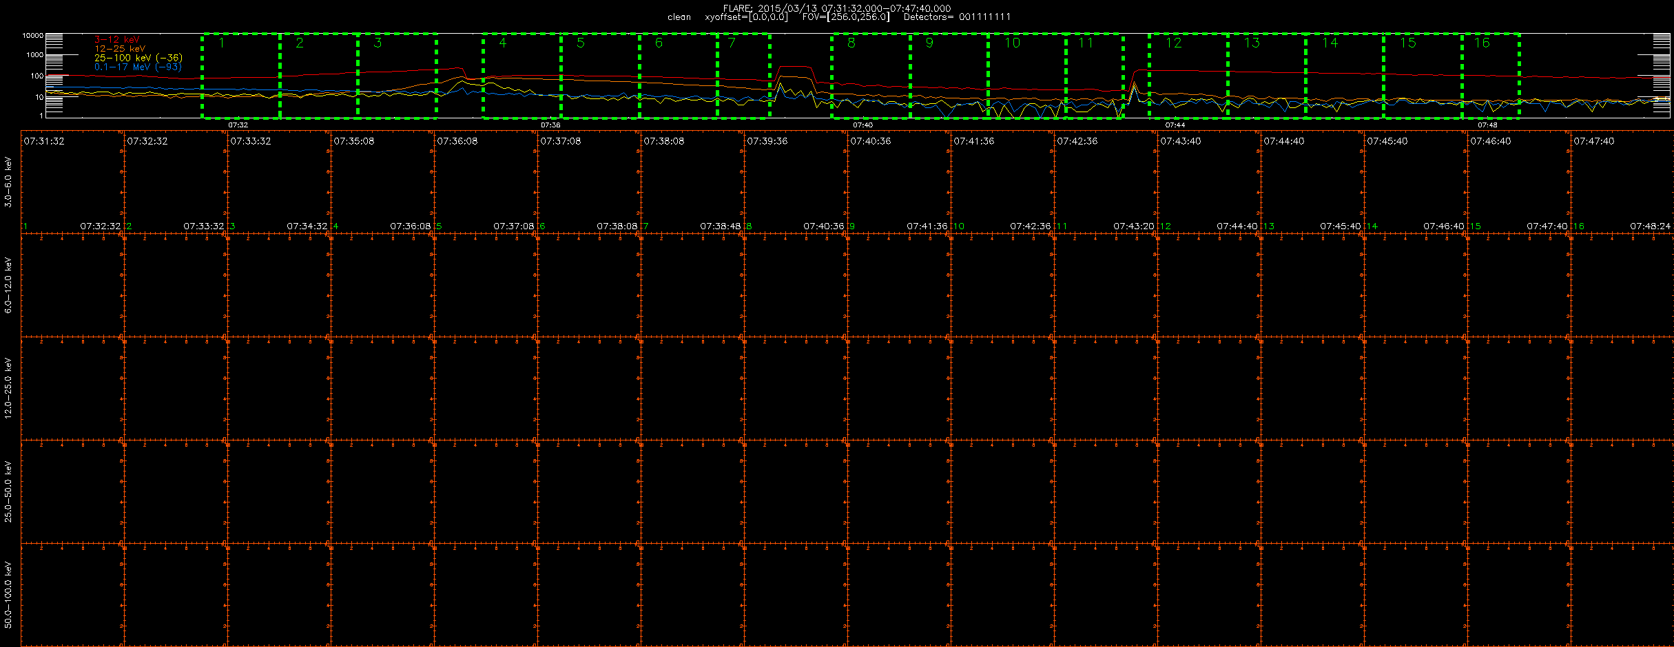Click interval marker 7 in the light curve

coord(732,43)
